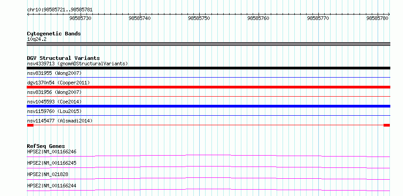Click the 98585760 ruler coordinate
Image resolution: width=403 pixels, height=196 pixels.
(x=258, y=18)
